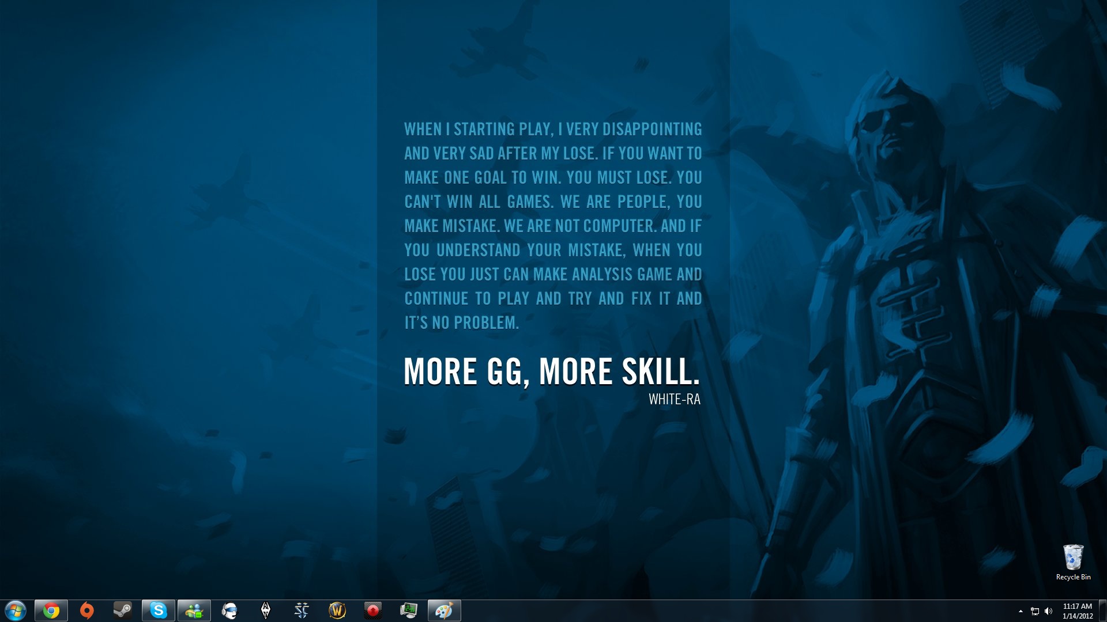Show hidden system tray icons
Image resolution: width=1107 pixels, height=622 pixels.
coord(1021,611)
